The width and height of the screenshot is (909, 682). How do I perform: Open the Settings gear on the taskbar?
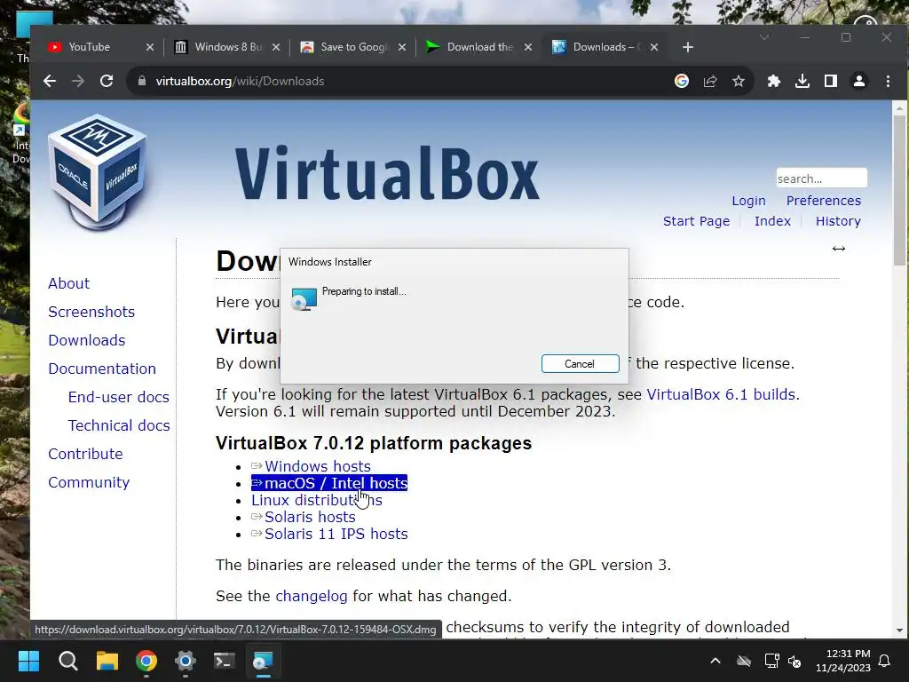(x=186, y=661)
